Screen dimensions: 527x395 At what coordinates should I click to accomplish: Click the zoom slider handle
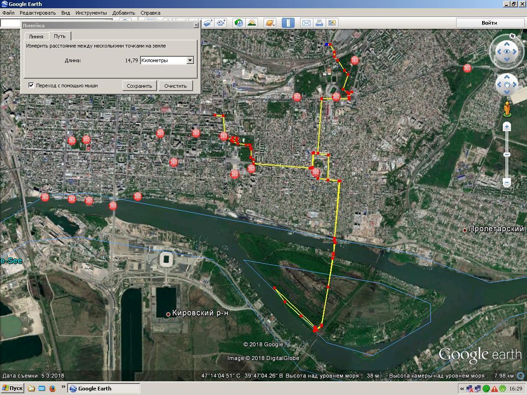(x=507, y=155)
